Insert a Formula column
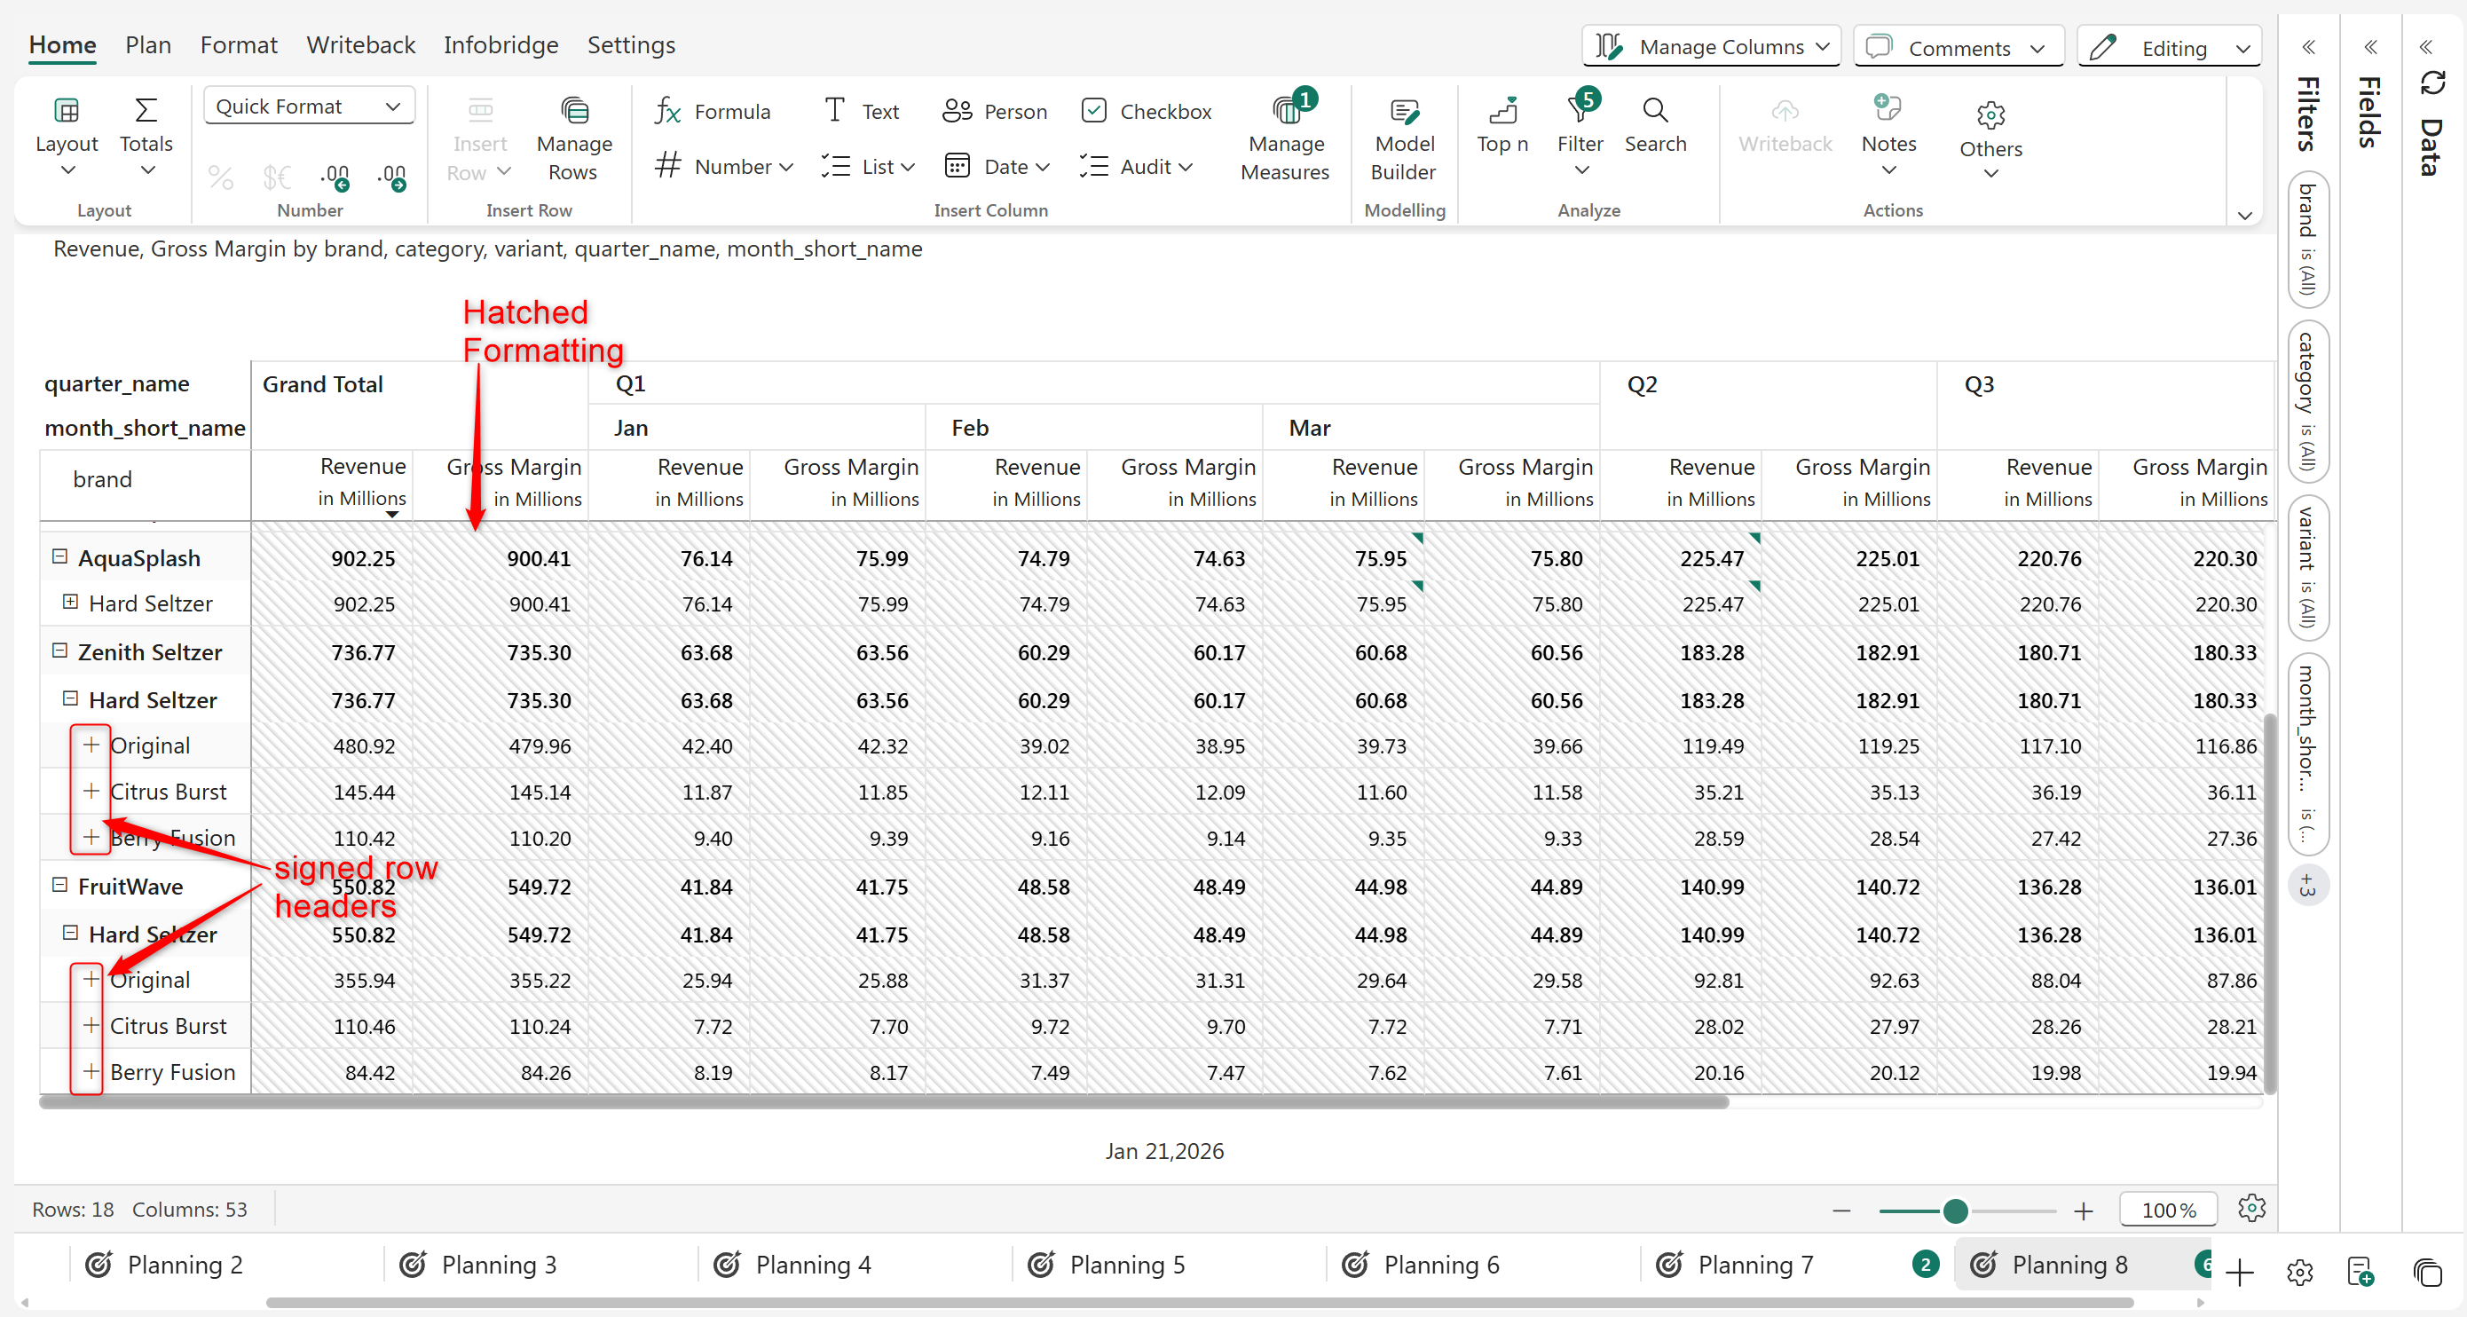This screenshot has height=1317, width=2467. [713, 111]
